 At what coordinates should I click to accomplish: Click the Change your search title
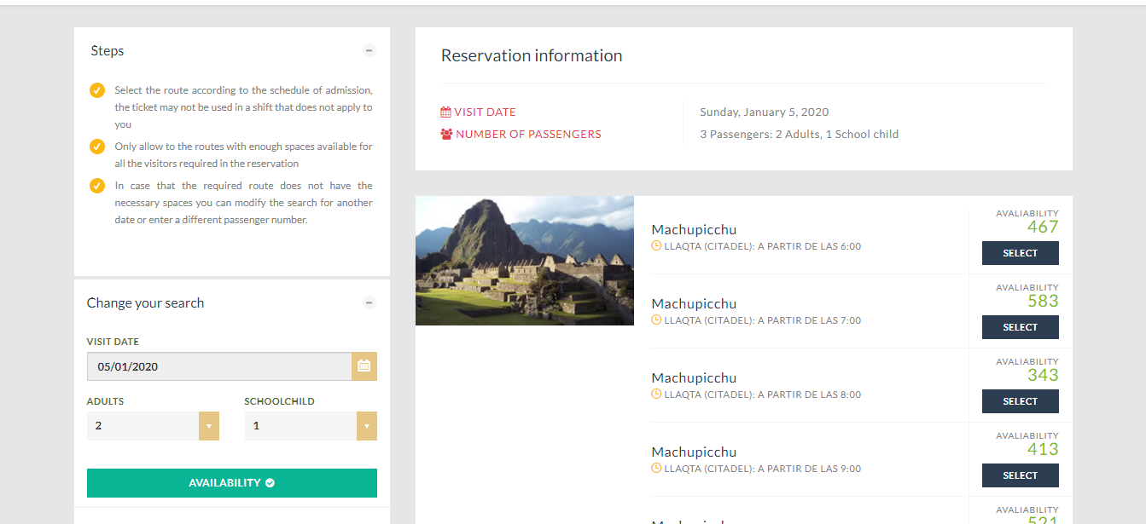tap(146, 303)
